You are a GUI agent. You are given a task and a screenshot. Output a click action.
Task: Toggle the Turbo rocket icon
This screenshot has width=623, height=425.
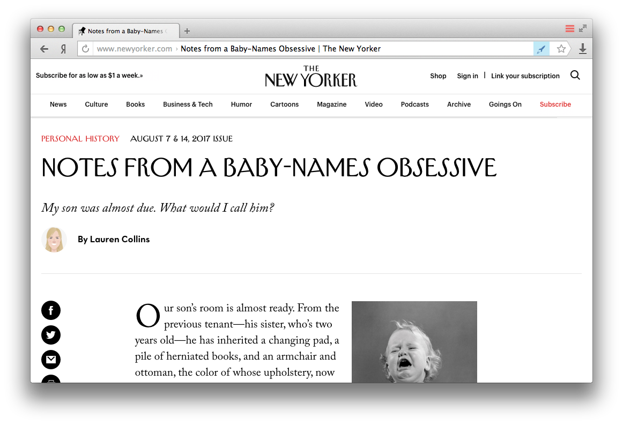coord(541,49)
